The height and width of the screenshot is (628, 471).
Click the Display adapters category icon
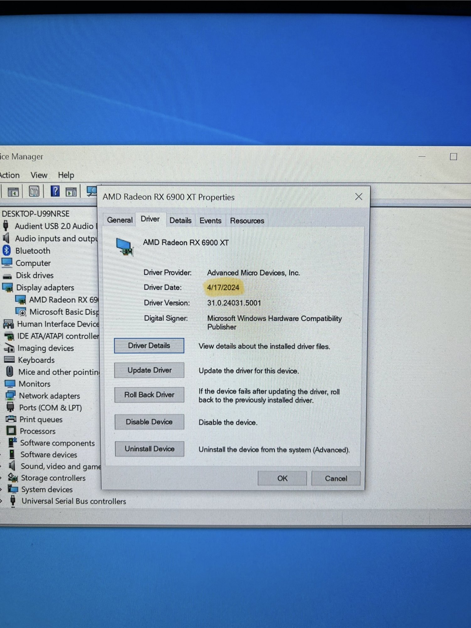coord(8,287)
